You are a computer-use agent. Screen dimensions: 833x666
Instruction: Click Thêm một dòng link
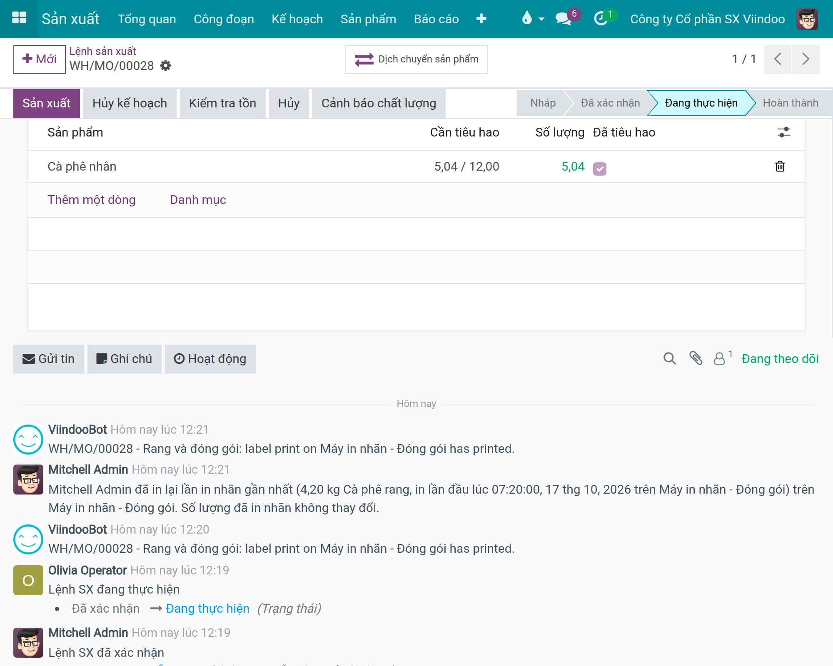92,200
